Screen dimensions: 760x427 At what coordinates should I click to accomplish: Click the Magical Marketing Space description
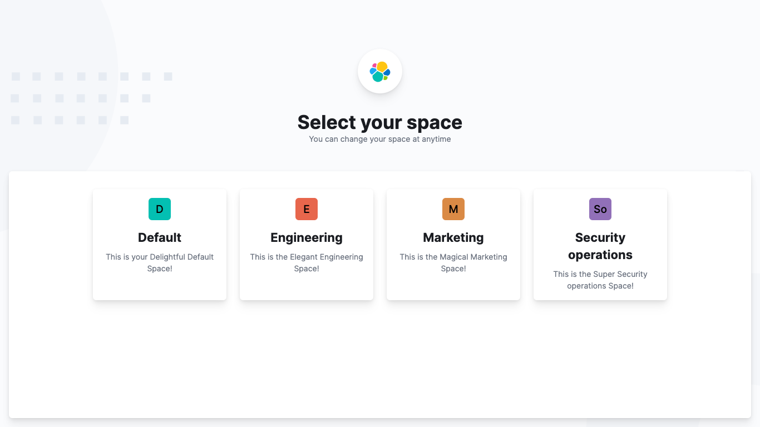[x=453, y=262]
